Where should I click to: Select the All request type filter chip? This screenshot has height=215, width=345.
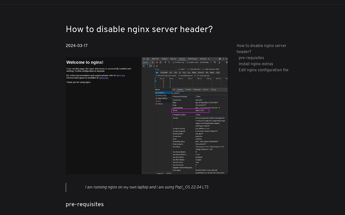(x=157, y=72)
